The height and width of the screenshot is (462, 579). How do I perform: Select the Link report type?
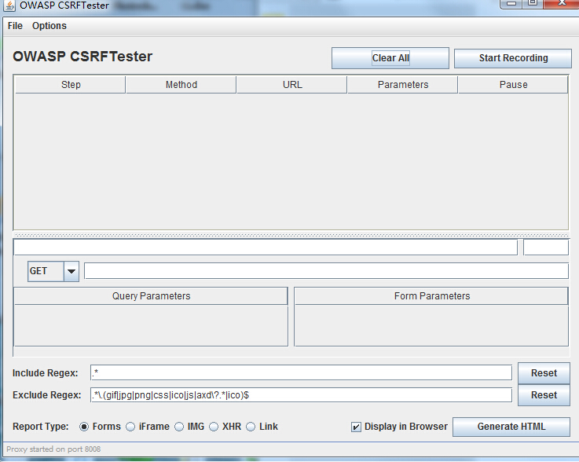(x=251, y=427)
